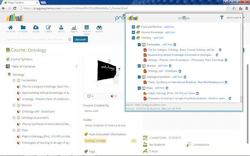
Task: Click the ontology blackboard course thumbnail
Action: tap(109, 73)
